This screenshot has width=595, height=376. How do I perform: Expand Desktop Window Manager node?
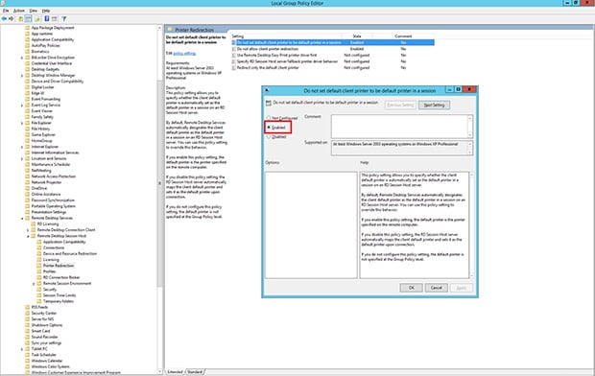tap(22, 76)
